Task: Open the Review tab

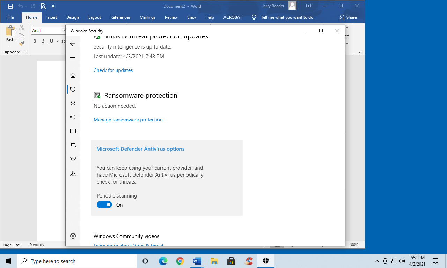Action: (171, 17)
